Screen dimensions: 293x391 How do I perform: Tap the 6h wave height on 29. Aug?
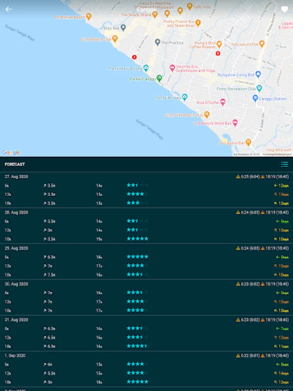[49, 257]
